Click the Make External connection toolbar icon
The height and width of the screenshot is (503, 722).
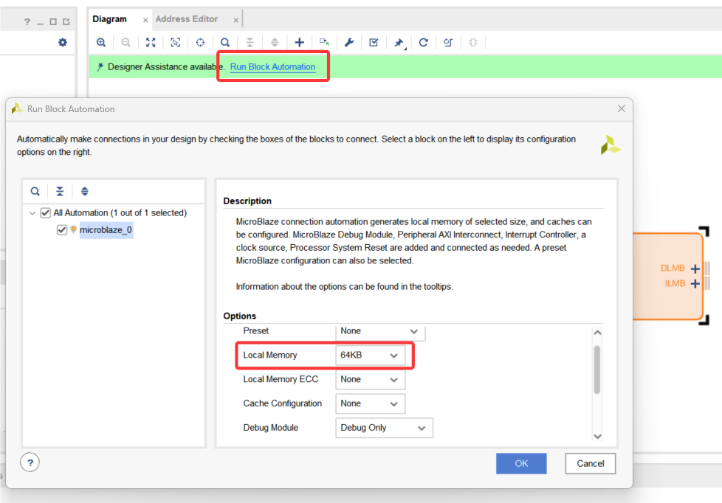click(x=324, y=42)
